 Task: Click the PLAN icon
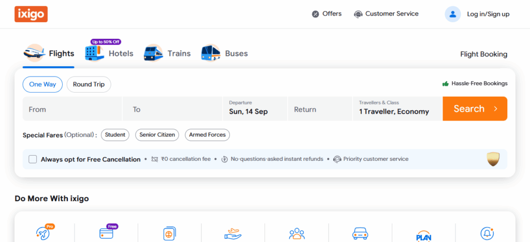point(423,236)
